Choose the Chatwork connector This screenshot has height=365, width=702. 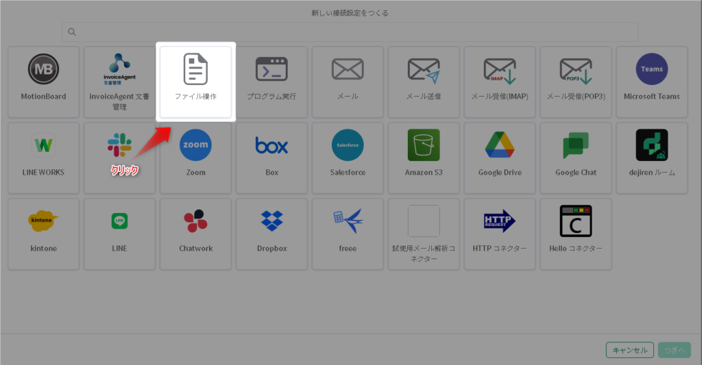click(x=195, y=234)
